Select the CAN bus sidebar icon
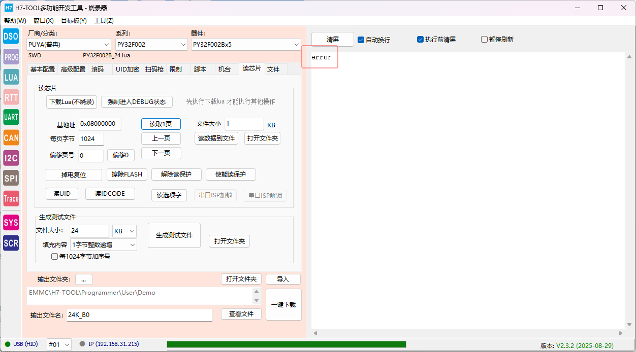Image resolution: width=636 pixels, height=352 pixels. [11, 137]
